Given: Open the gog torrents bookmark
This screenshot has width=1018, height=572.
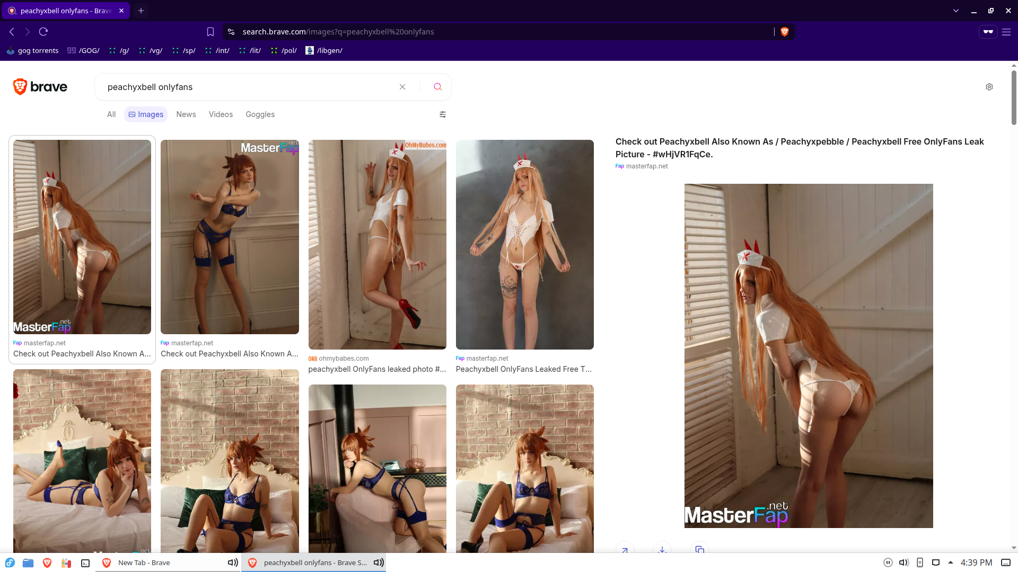Looking at the screenshot, I should [33, 51].
